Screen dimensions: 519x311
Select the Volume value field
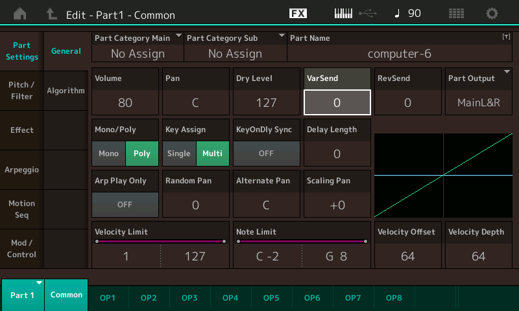(125, 102)
